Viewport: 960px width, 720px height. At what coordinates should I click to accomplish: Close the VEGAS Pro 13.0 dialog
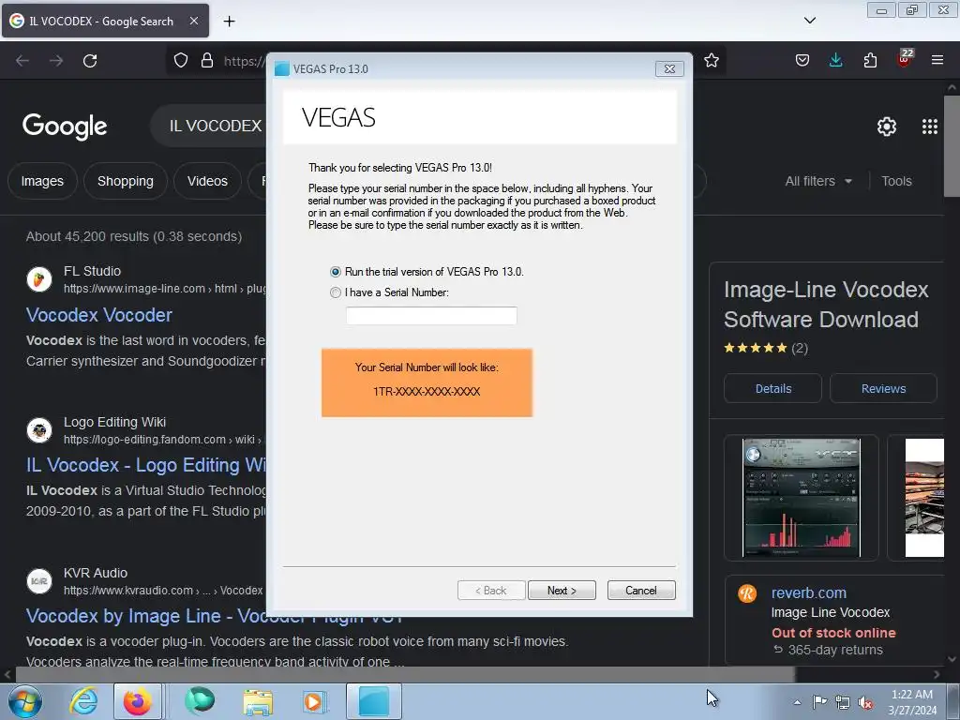pyautogui.click(x=669, y=68)
